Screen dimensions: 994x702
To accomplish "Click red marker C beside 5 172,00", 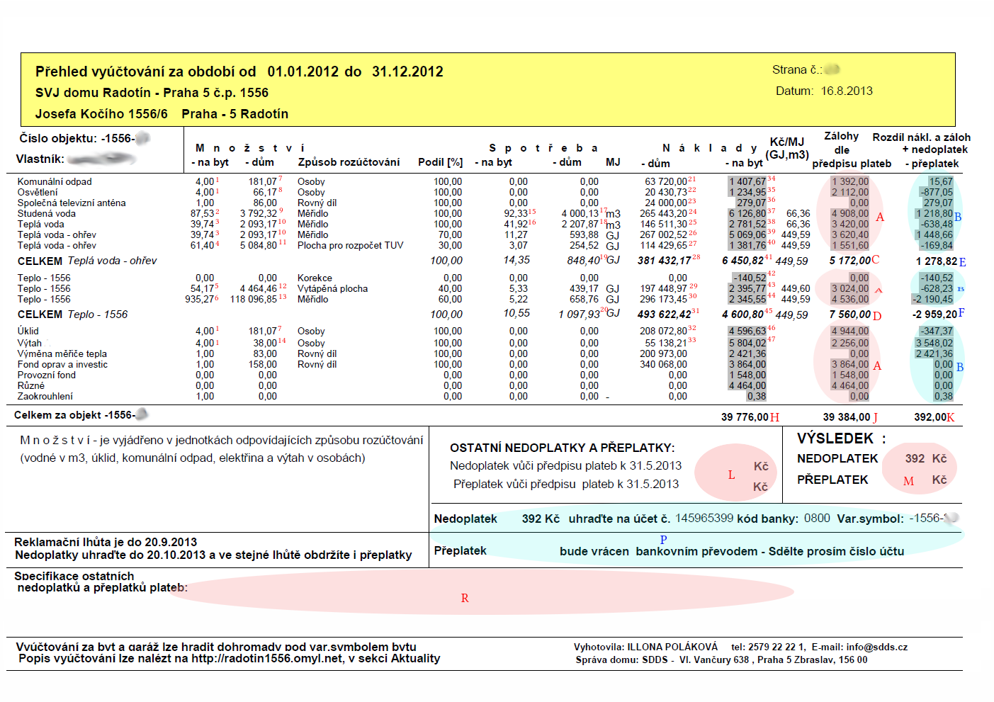I will (876, 260).
